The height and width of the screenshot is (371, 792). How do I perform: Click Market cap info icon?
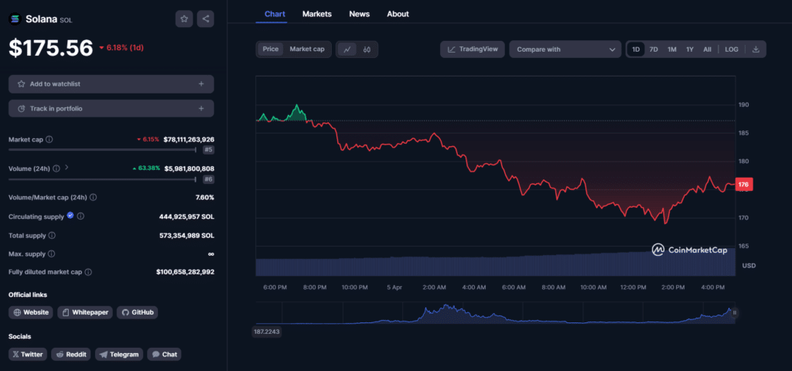[x=49, y=139]
